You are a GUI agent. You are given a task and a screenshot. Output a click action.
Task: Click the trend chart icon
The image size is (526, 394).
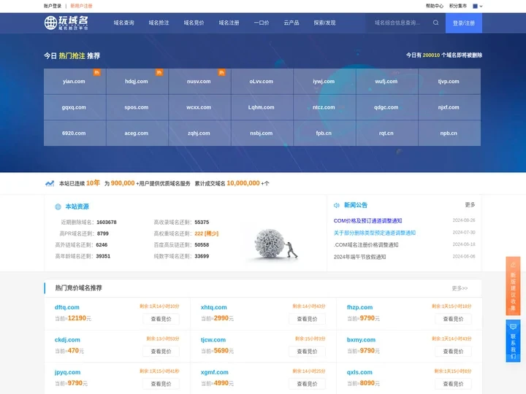click(50, 183)
